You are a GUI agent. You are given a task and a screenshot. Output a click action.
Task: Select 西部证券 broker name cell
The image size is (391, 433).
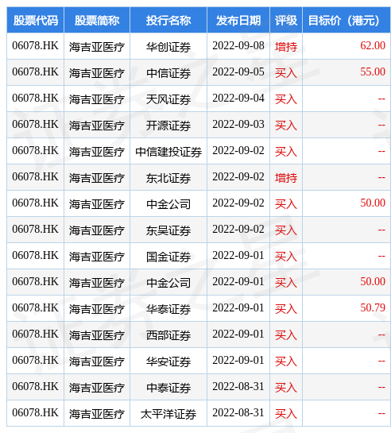point(168,335)
